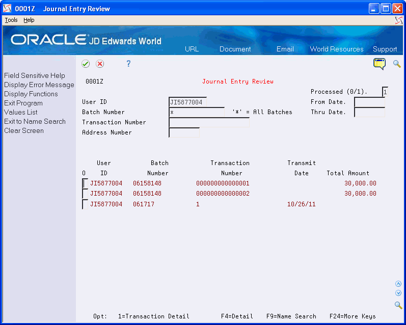Click the 1=Transaction Detail option text
406x325 pixels.
(x=153, y=316)
